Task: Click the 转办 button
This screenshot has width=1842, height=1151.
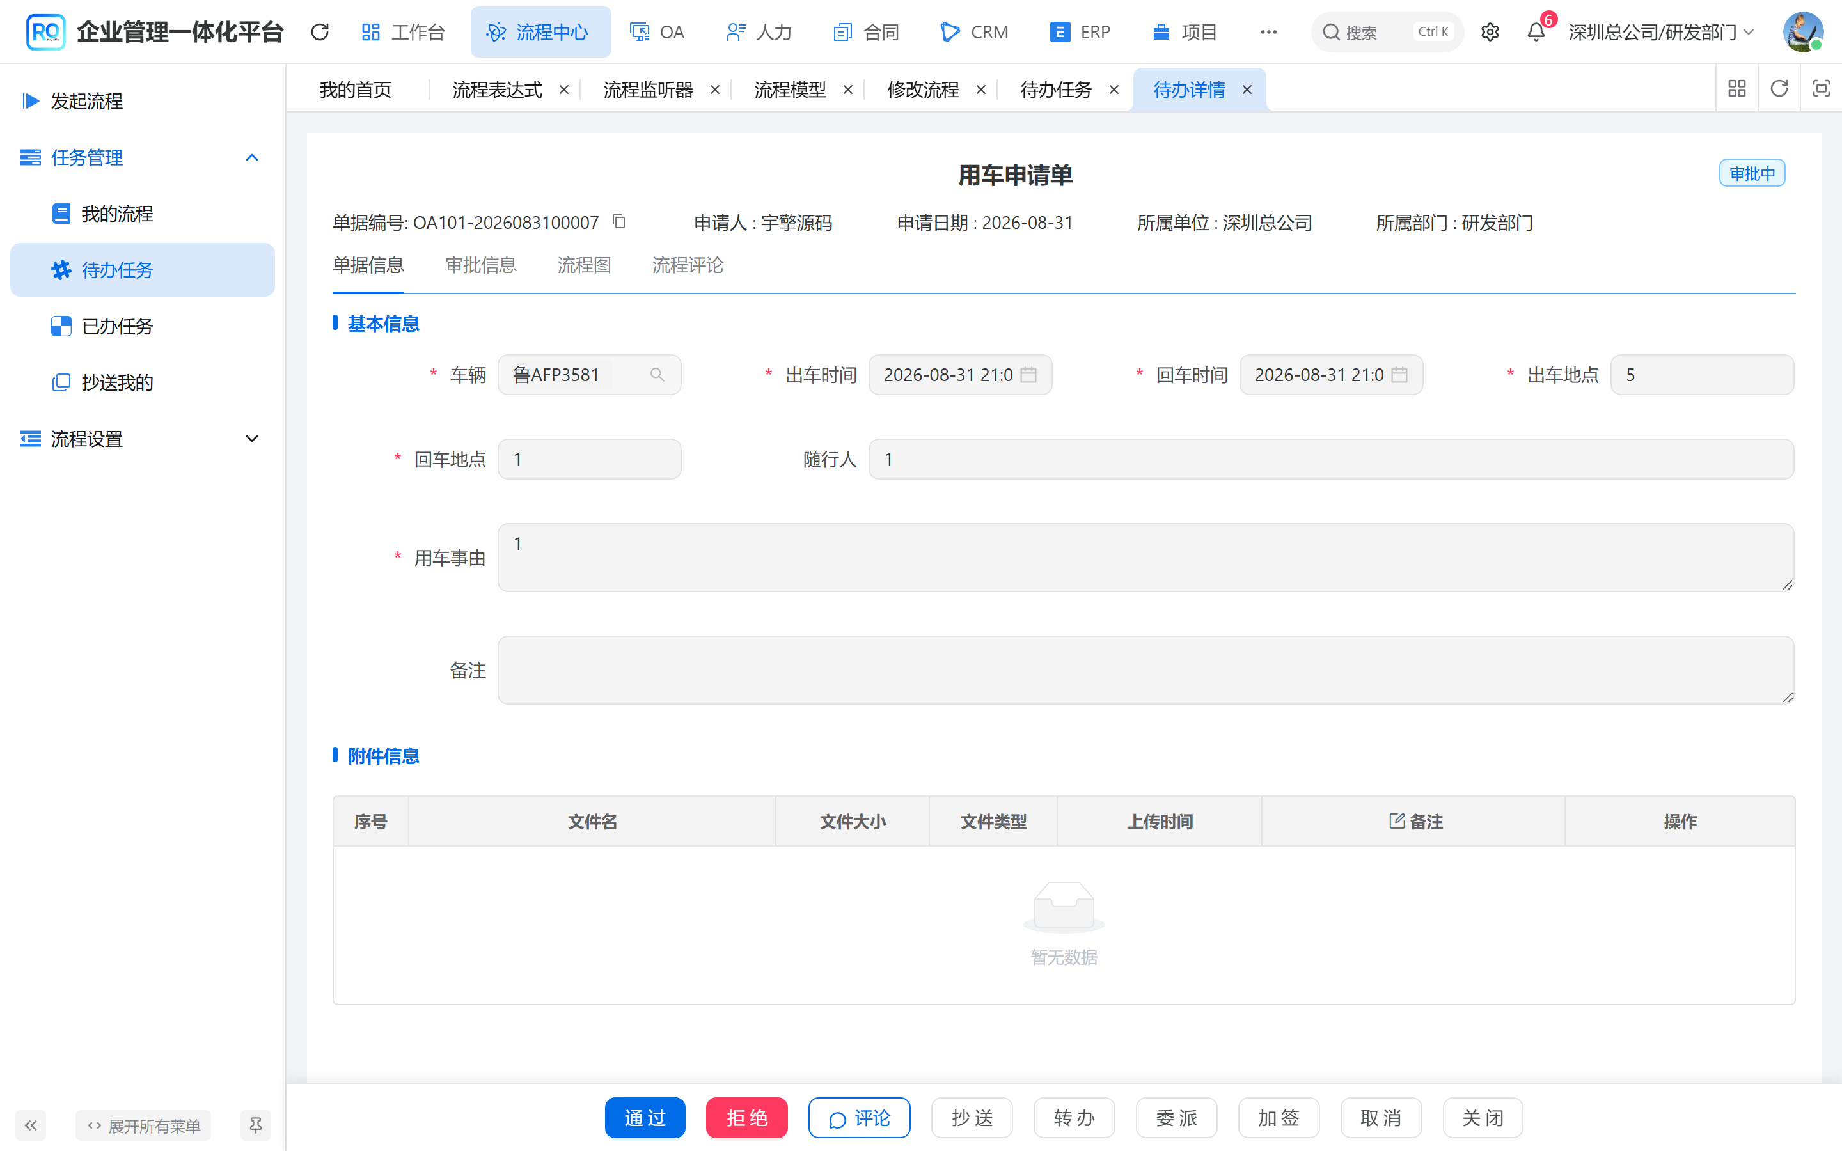Action: [1074, 1118]
